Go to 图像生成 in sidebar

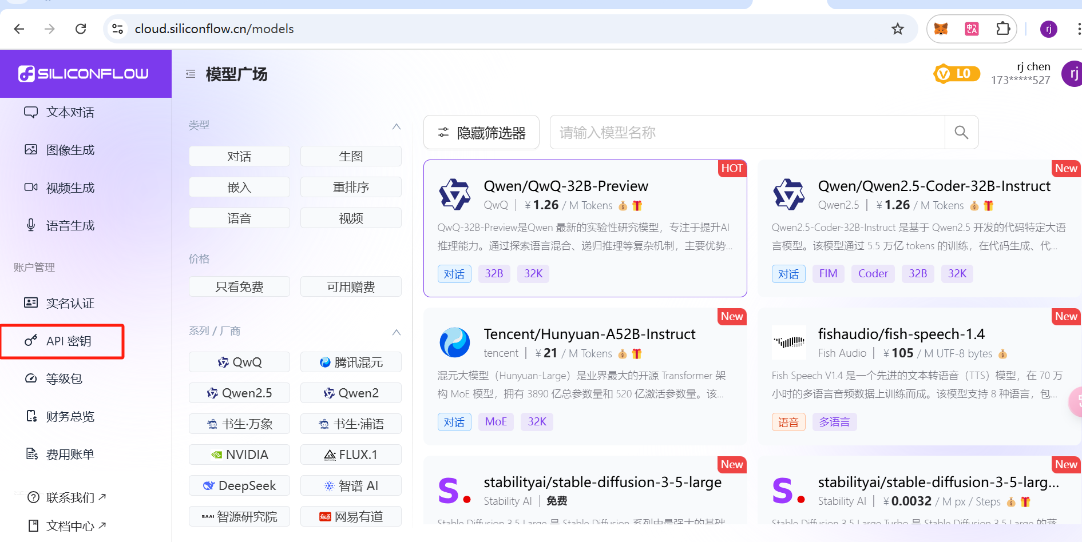click(x=70, y=150)
